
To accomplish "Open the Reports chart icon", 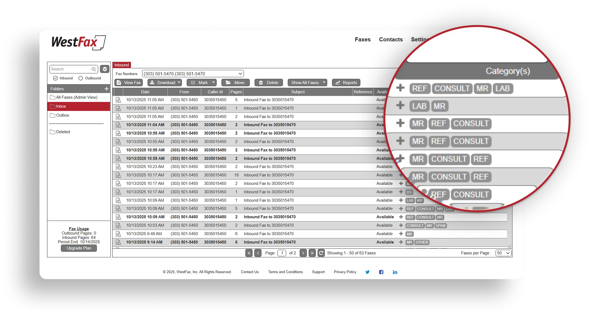I will 338,82.
